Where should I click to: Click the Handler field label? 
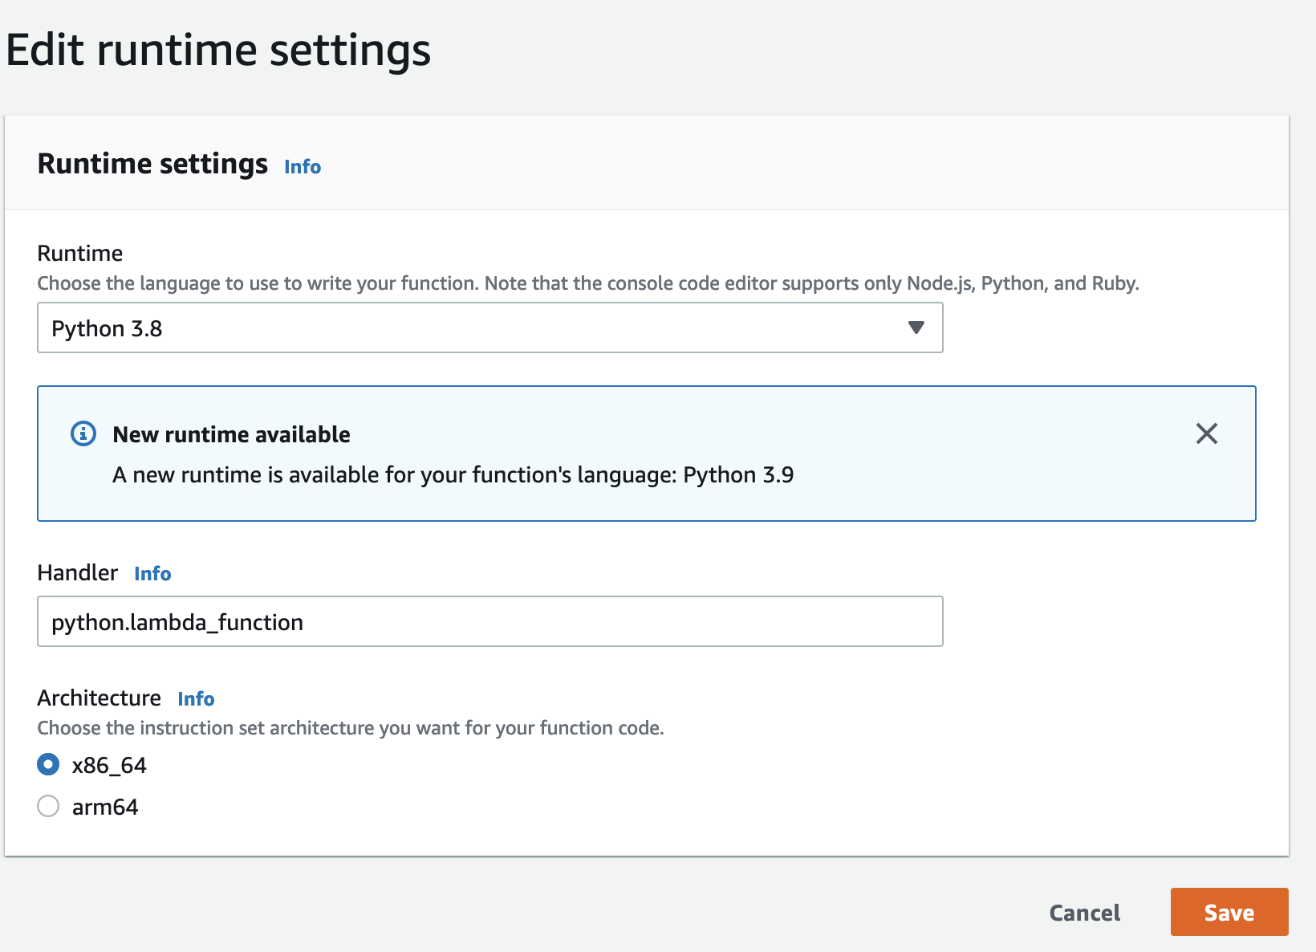pos(77,572)
